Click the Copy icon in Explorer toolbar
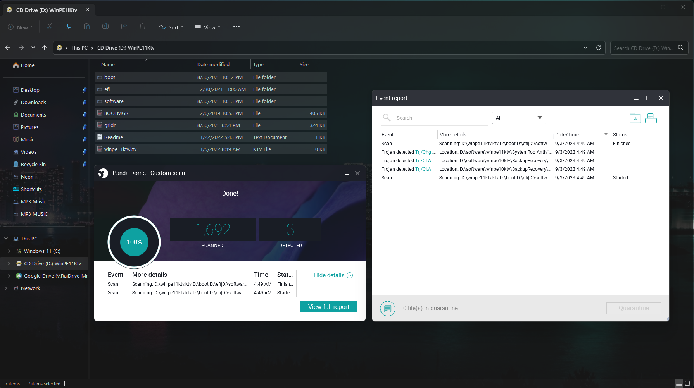Screen dimensions: 694x388 tap(68, 27)
